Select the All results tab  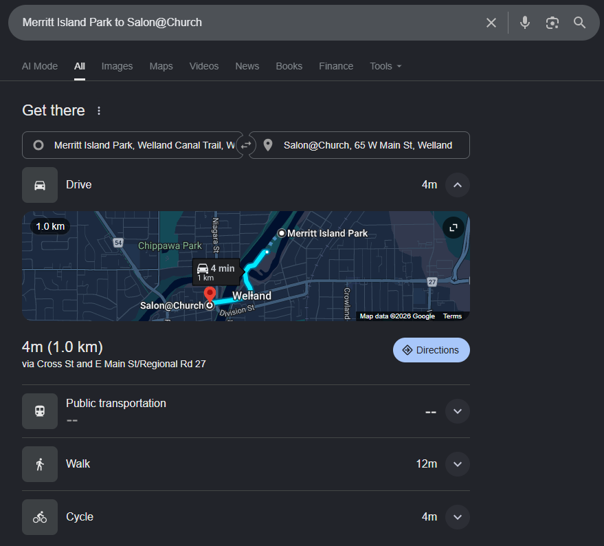pyautogui.click(x=79, y=66)
